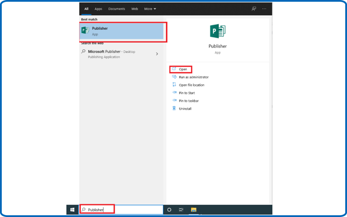Click the Open action icon

174,69
